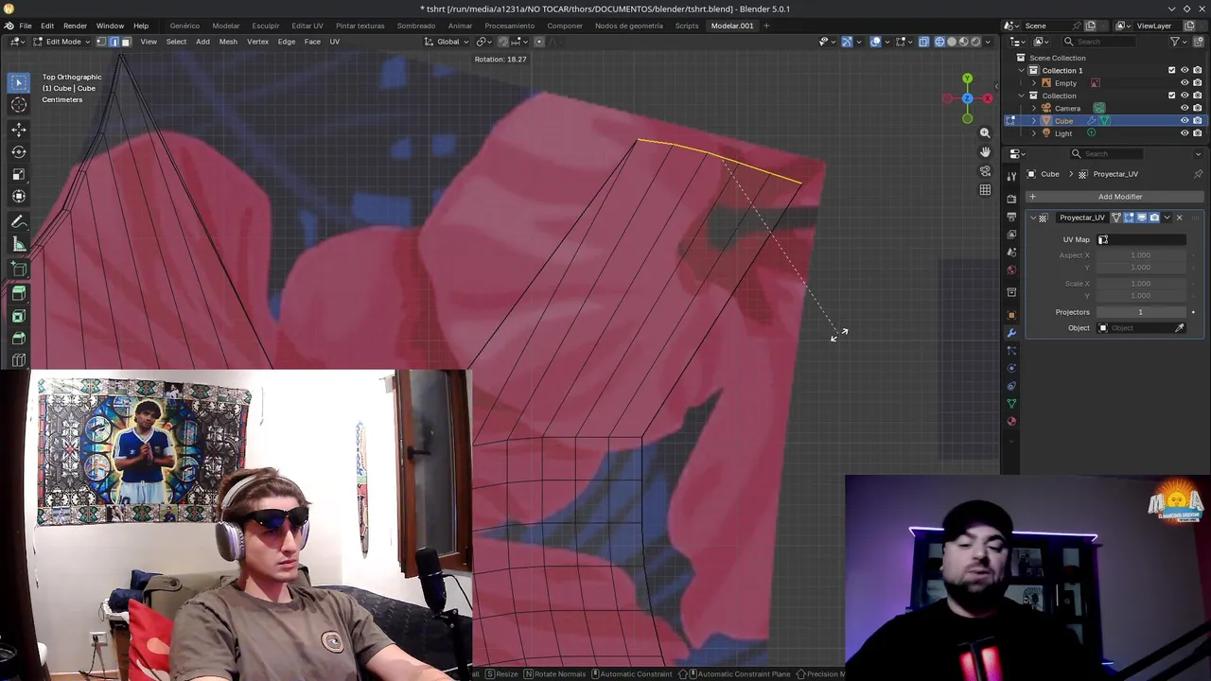Screen dimensions: 1211x681
Task: Open the Object properties tab
Action: pyautogui.click(x=1011, y=315)
